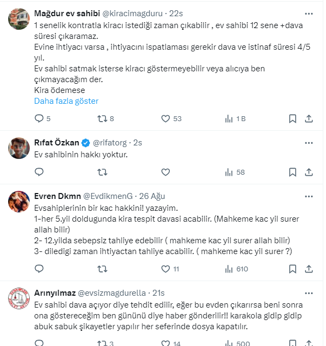Like the tweet by Mağdur ev sahibi
Viewport: 326px width, 346px height.
[x=165, y=118]
